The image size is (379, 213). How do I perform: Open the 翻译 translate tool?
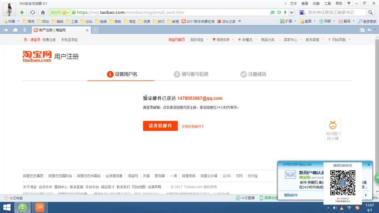(x=344, y=21)
